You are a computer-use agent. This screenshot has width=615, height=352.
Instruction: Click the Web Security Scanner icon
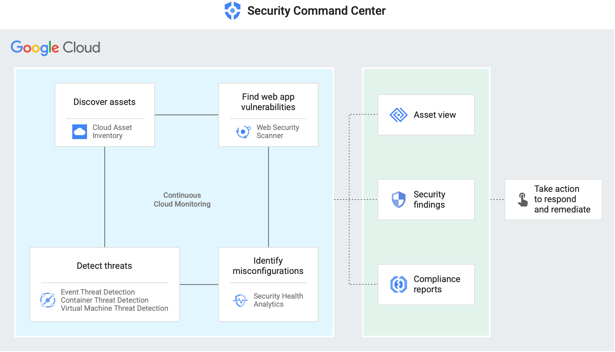click(243, 132)
